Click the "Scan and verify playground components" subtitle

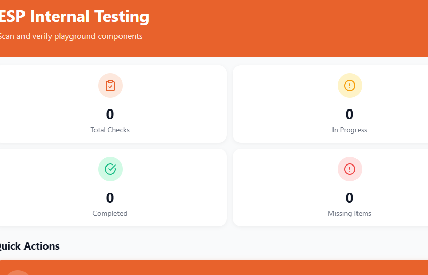pos(70,36)
